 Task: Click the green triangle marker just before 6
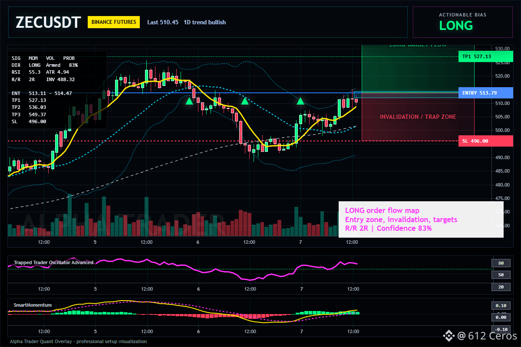pyautogui.click(x=189, y=101)
